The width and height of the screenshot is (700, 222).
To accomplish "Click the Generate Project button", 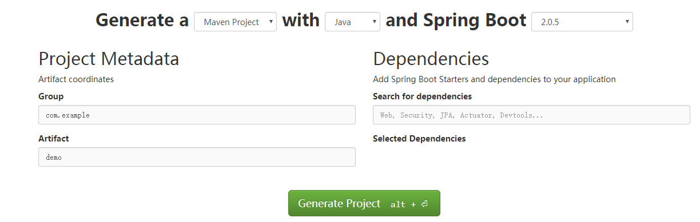I will (364, 203).
